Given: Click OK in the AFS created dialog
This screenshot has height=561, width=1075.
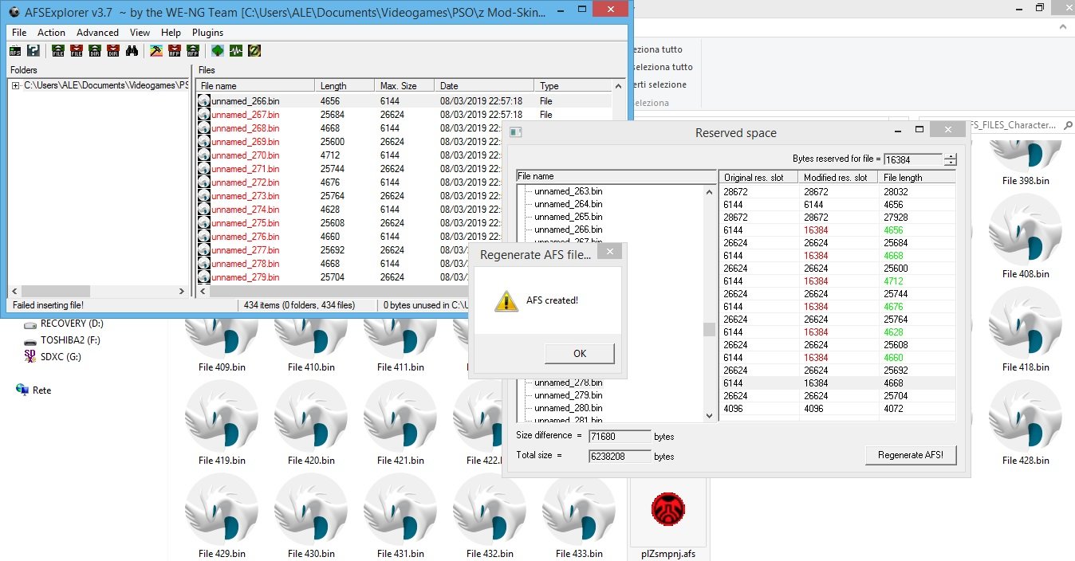Looking at the screenshot, I should point(580,354).
